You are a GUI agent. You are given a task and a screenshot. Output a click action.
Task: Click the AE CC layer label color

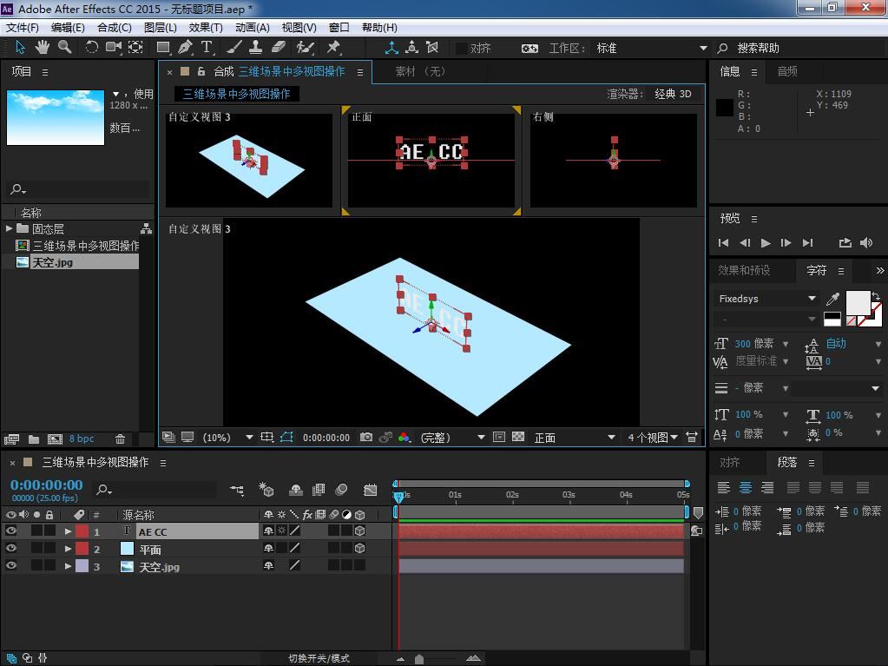82,531
